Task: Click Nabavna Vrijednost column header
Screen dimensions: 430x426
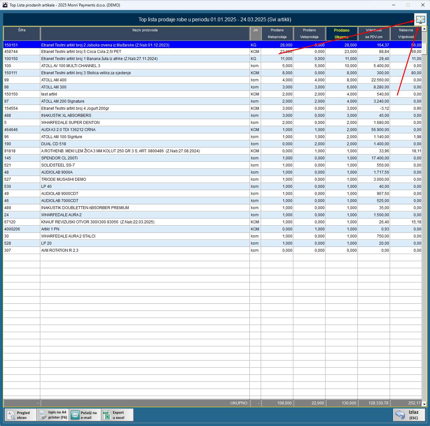Action: (x=406, y=34)
